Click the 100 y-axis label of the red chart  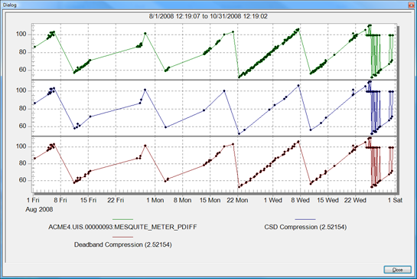(21, 146)
